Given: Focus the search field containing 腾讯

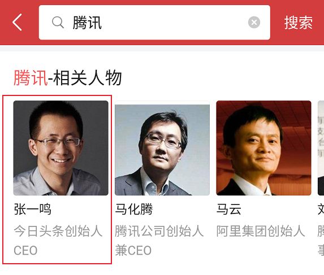Looking at the screenshot, I should tap(154, 22).
